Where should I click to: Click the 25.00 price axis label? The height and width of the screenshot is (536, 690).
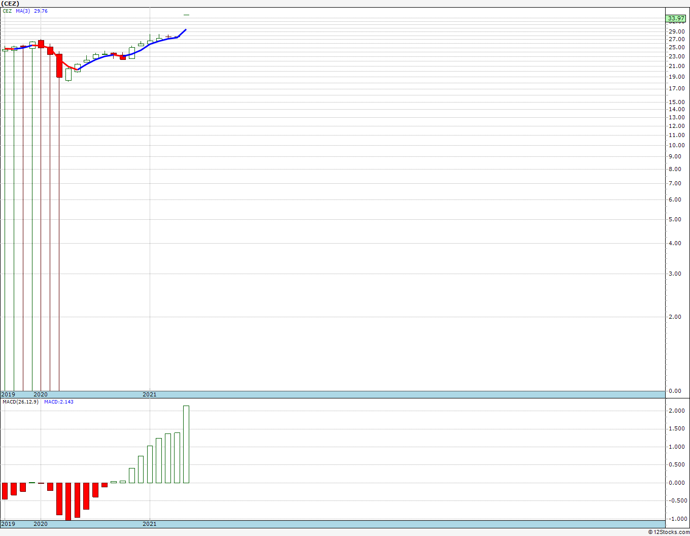[x=677, y=48]
